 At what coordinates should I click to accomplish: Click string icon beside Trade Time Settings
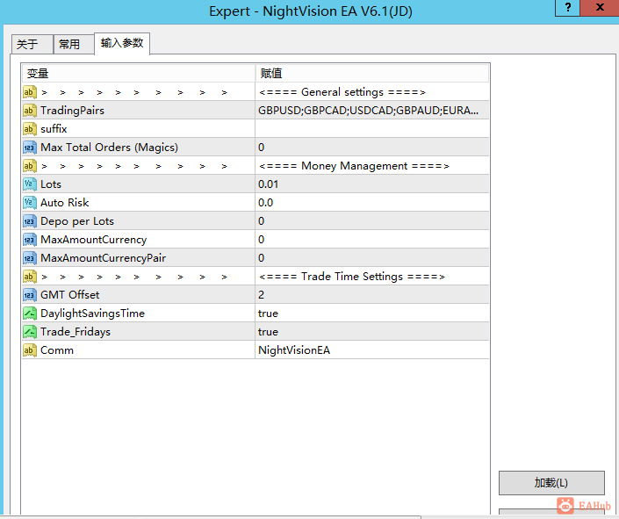click(30, 277)
